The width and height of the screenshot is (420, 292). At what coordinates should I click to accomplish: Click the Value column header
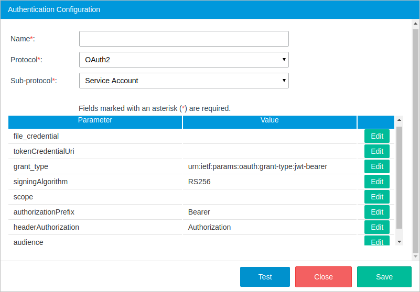tap(270, 121)
